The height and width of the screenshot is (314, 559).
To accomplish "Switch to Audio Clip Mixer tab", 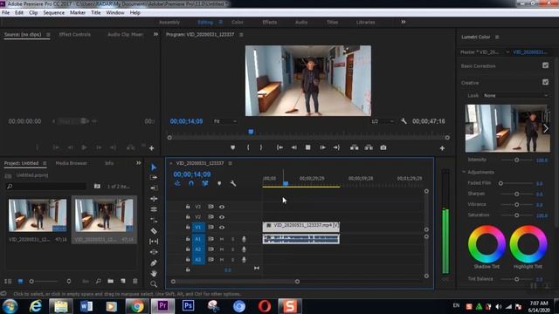I will tap(125, 35).
